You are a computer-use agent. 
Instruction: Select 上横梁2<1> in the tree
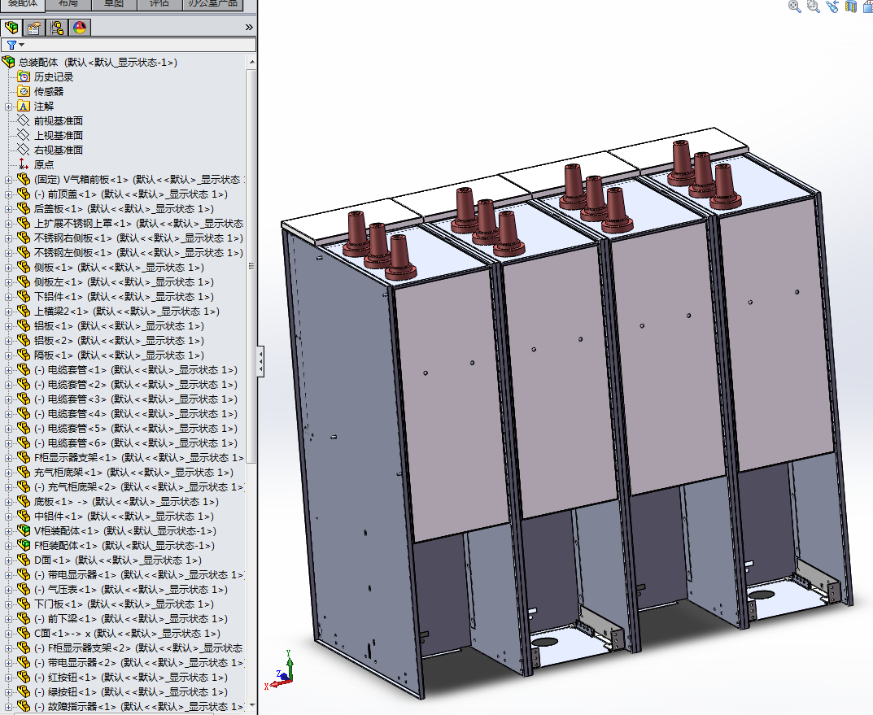point(126,311)
